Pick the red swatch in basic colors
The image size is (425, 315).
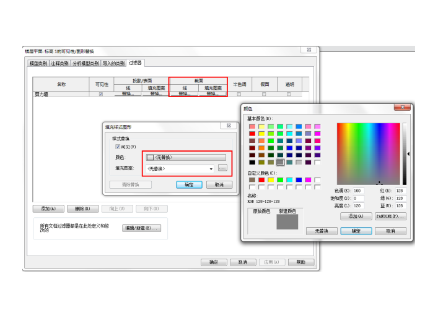point(252,133)
